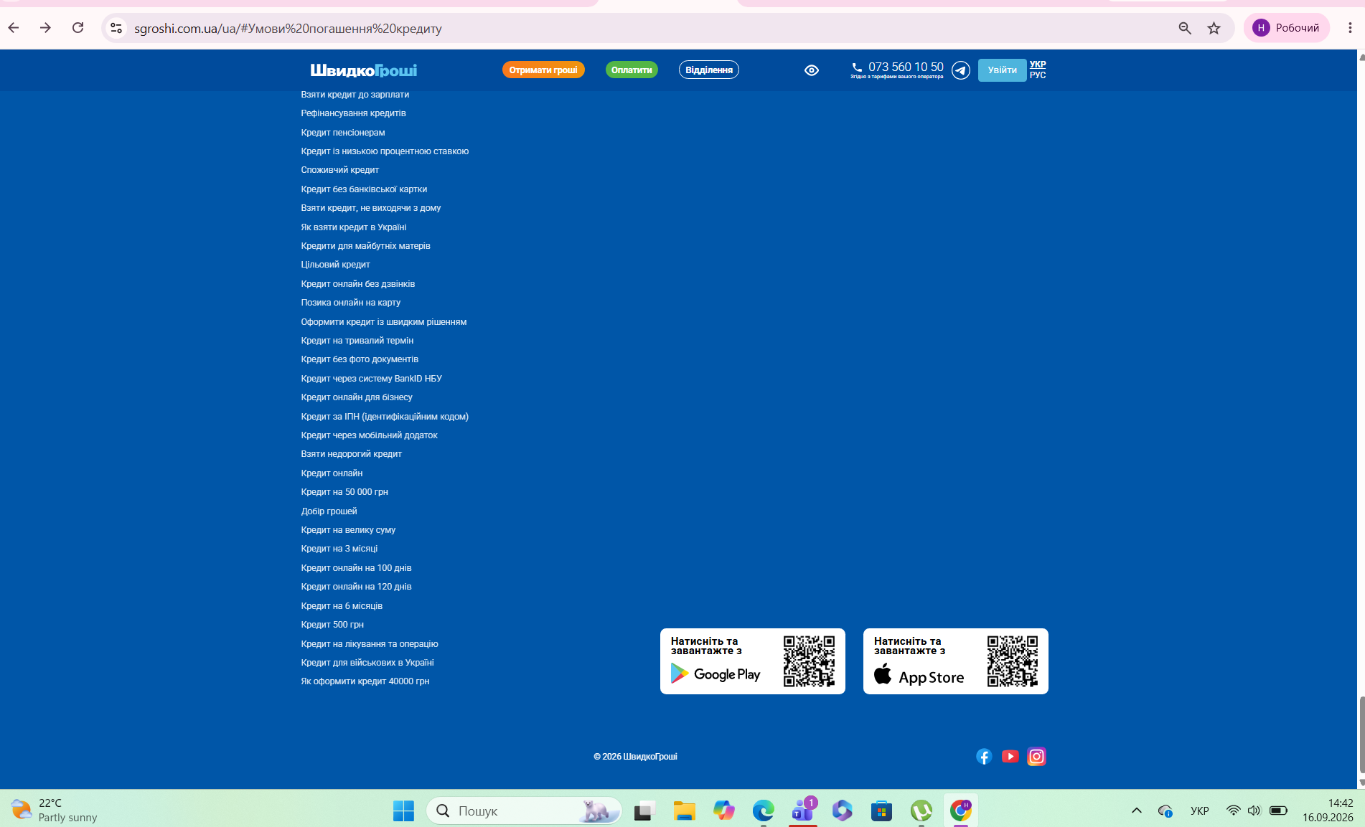The image size is (1365, 827).
Task: Open the Робочий profile menu
Action: (1287, 28)
